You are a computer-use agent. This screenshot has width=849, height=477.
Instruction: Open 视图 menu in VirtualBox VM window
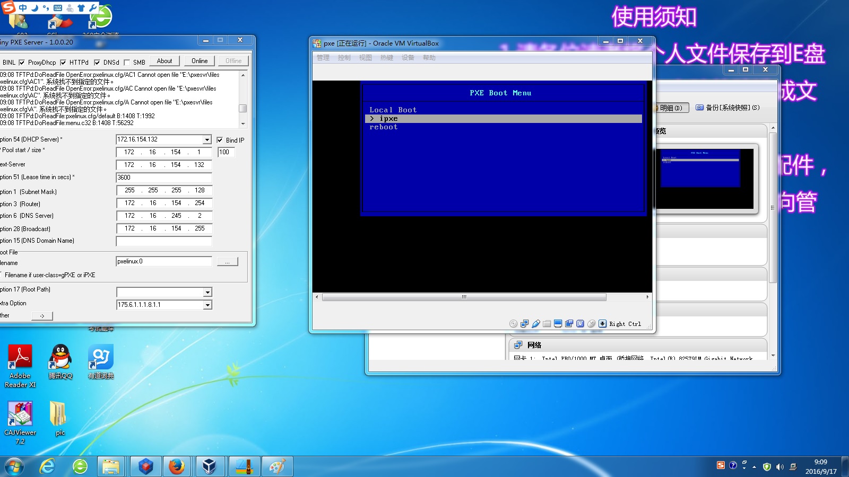click(x=366, y=58)
